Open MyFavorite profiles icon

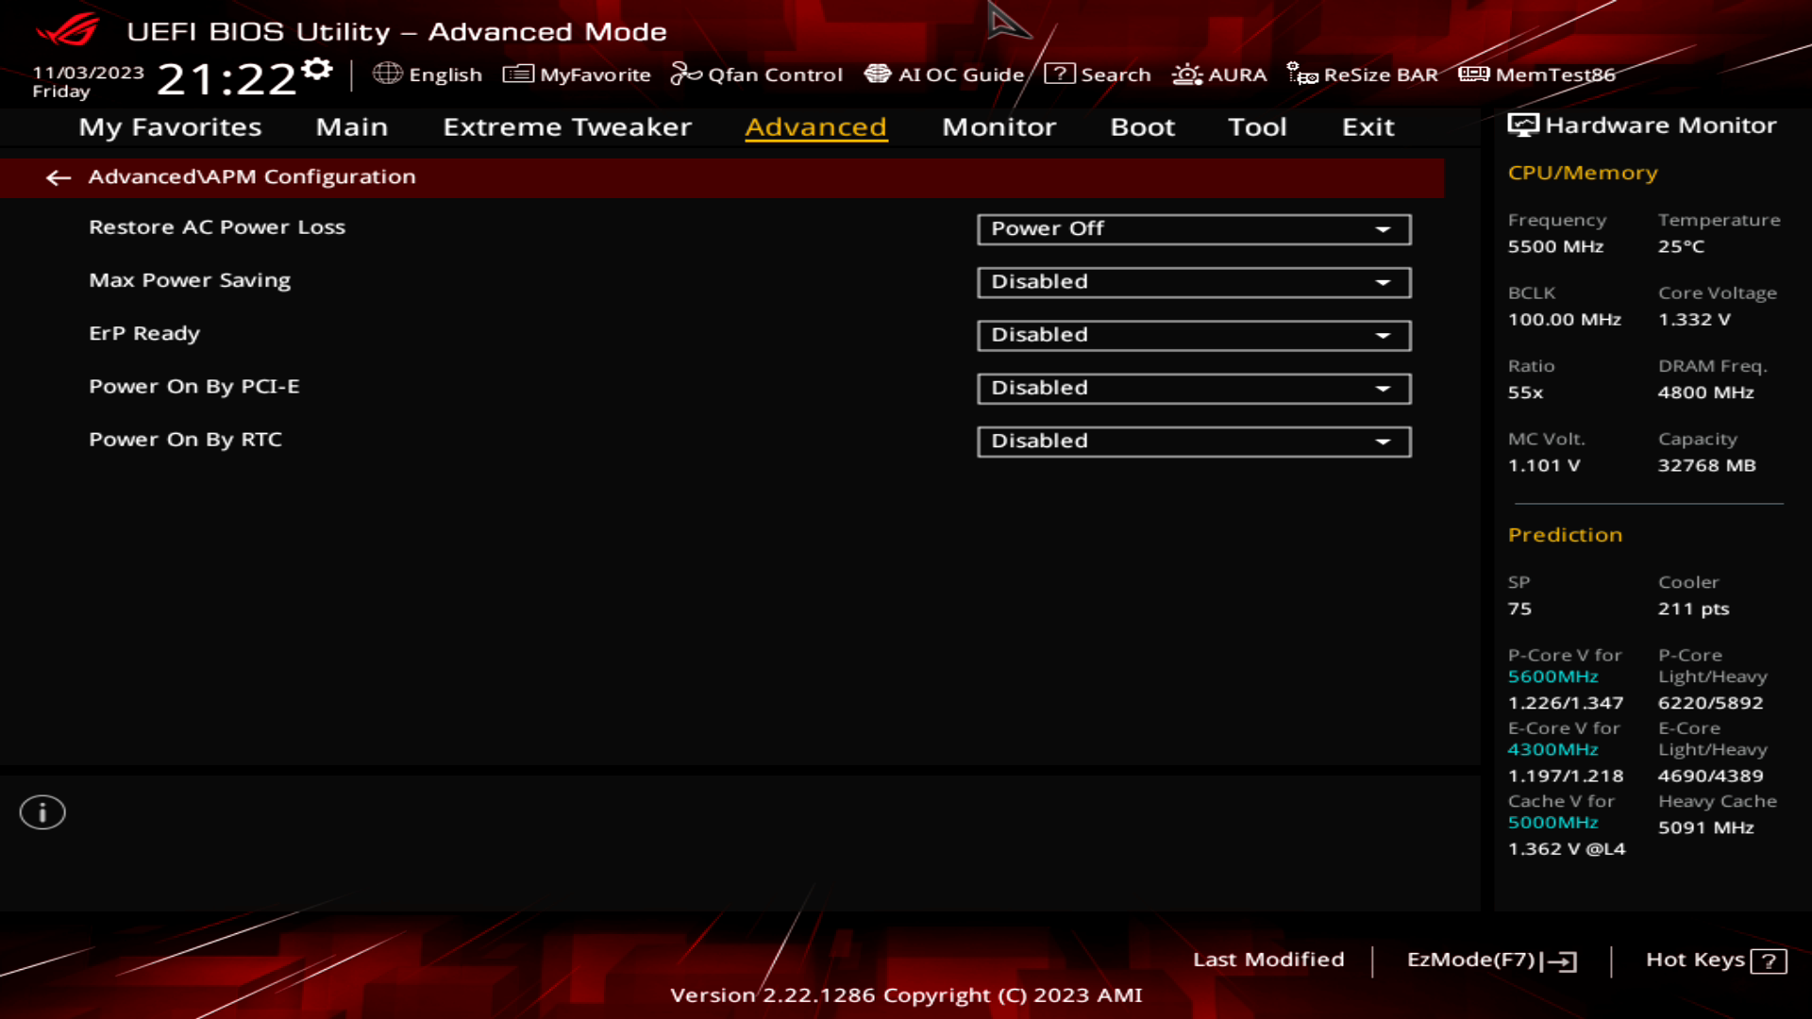point(514,74)
